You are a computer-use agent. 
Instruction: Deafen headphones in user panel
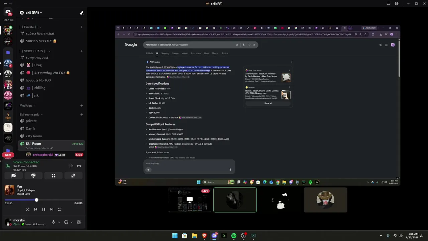tap(66, 222)
